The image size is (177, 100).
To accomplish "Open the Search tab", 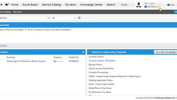I will pos(111,5).
